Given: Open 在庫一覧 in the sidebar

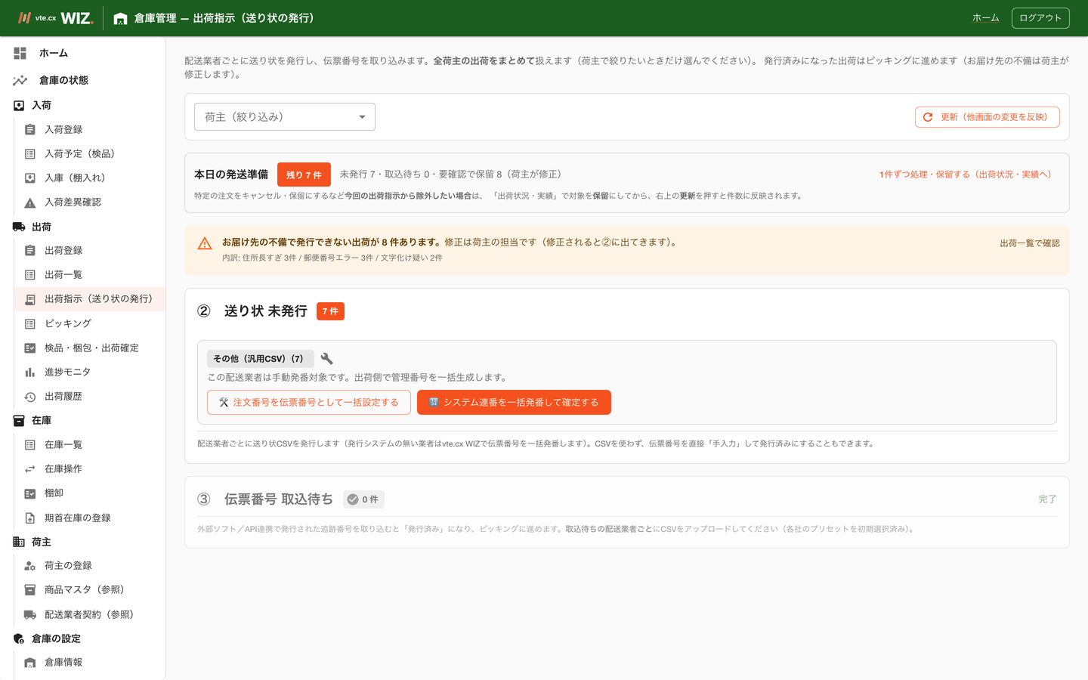Looking at the screenshot, I should [90, 445].
